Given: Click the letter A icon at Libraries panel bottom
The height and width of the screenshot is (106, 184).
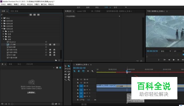Looking at the screenshot, I should pos(9,104).
